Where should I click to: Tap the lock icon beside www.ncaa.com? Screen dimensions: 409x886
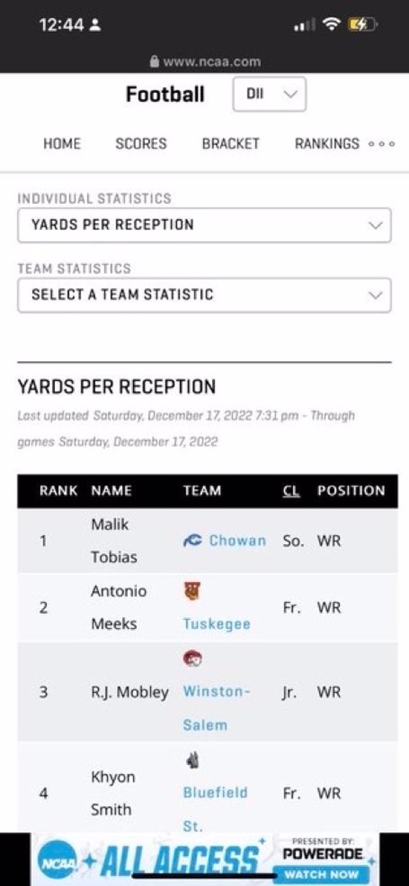[x=153, y=62]
